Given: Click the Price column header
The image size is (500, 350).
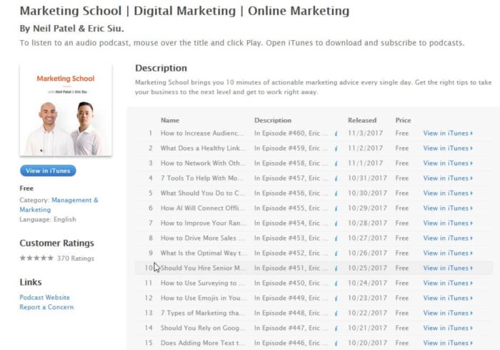Looking at the screenshot, I should point(403,121).
